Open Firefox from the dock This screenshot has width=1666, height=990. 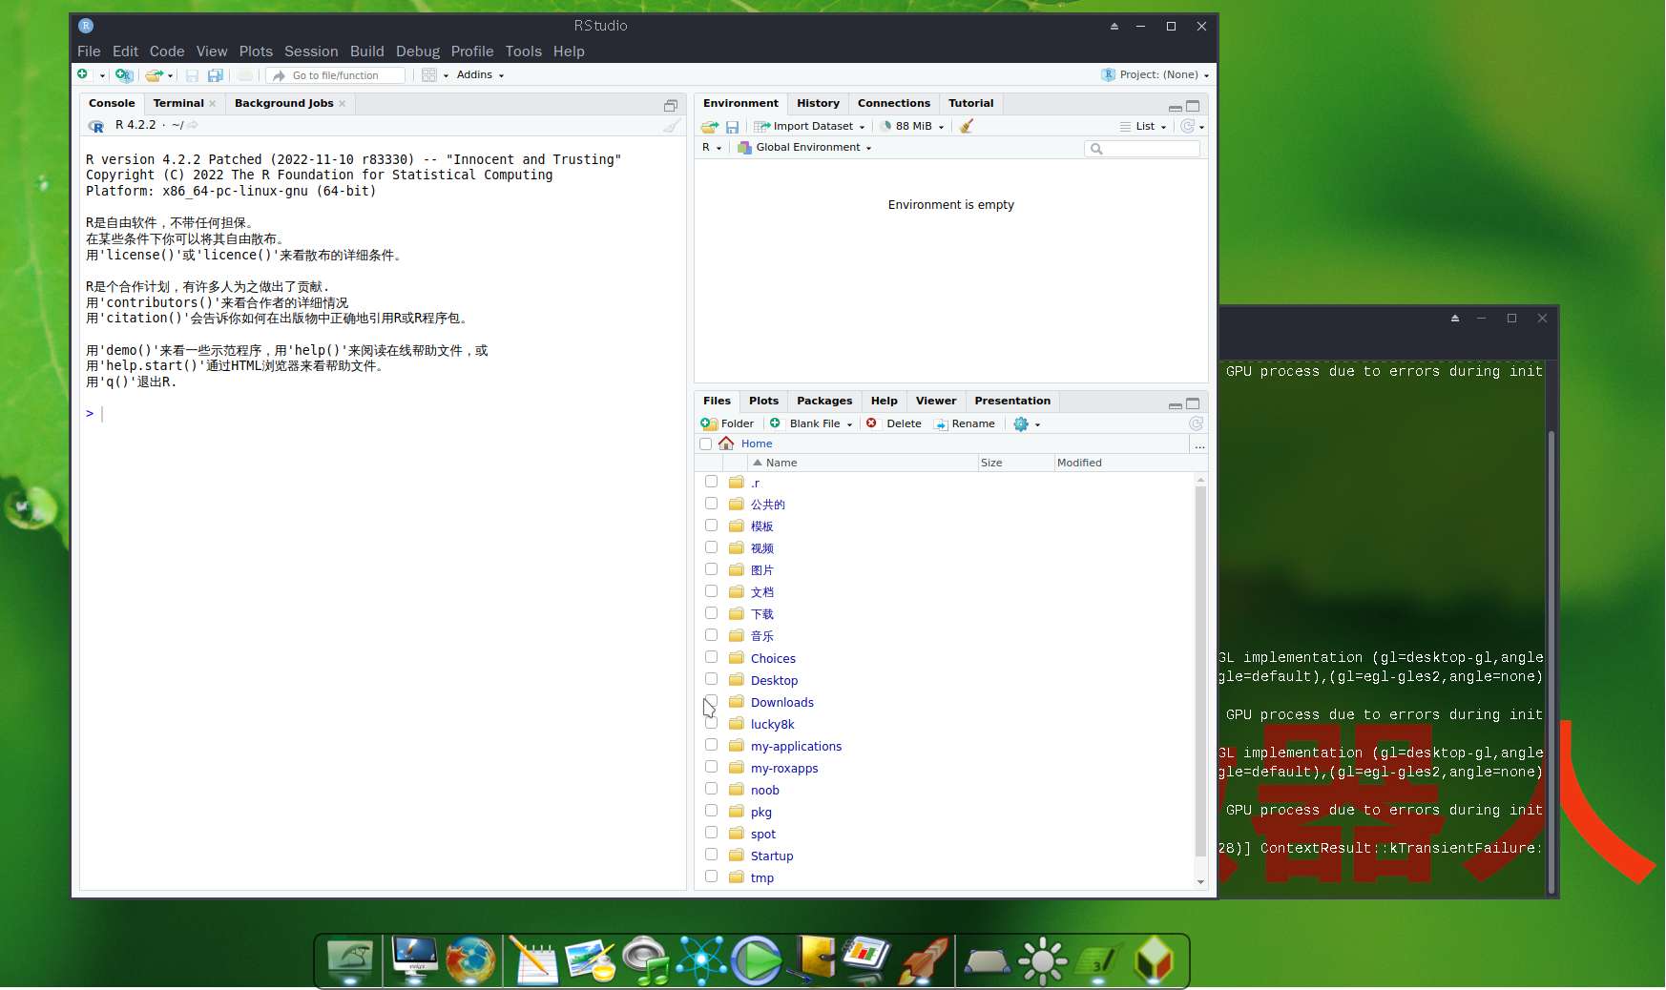(x=471, y=960)
